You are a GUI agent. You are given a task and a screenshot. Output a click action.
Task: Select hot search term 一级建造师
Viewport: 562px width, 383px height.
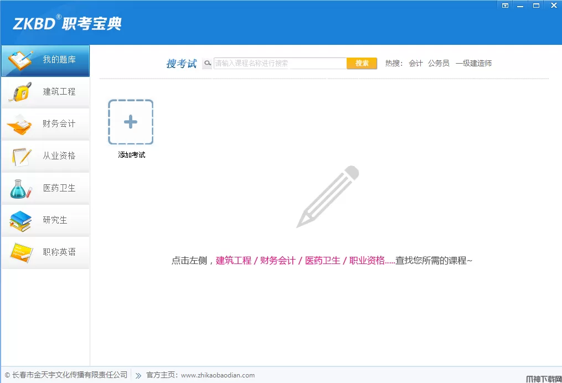[473, 64]
